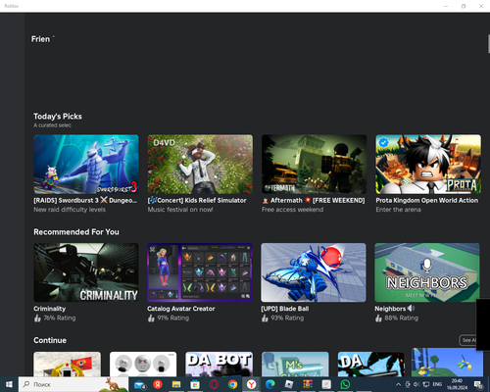The height and width of the screenshot is (392, 490).
Task: Open the notification center icon
Action: [478, 384]
